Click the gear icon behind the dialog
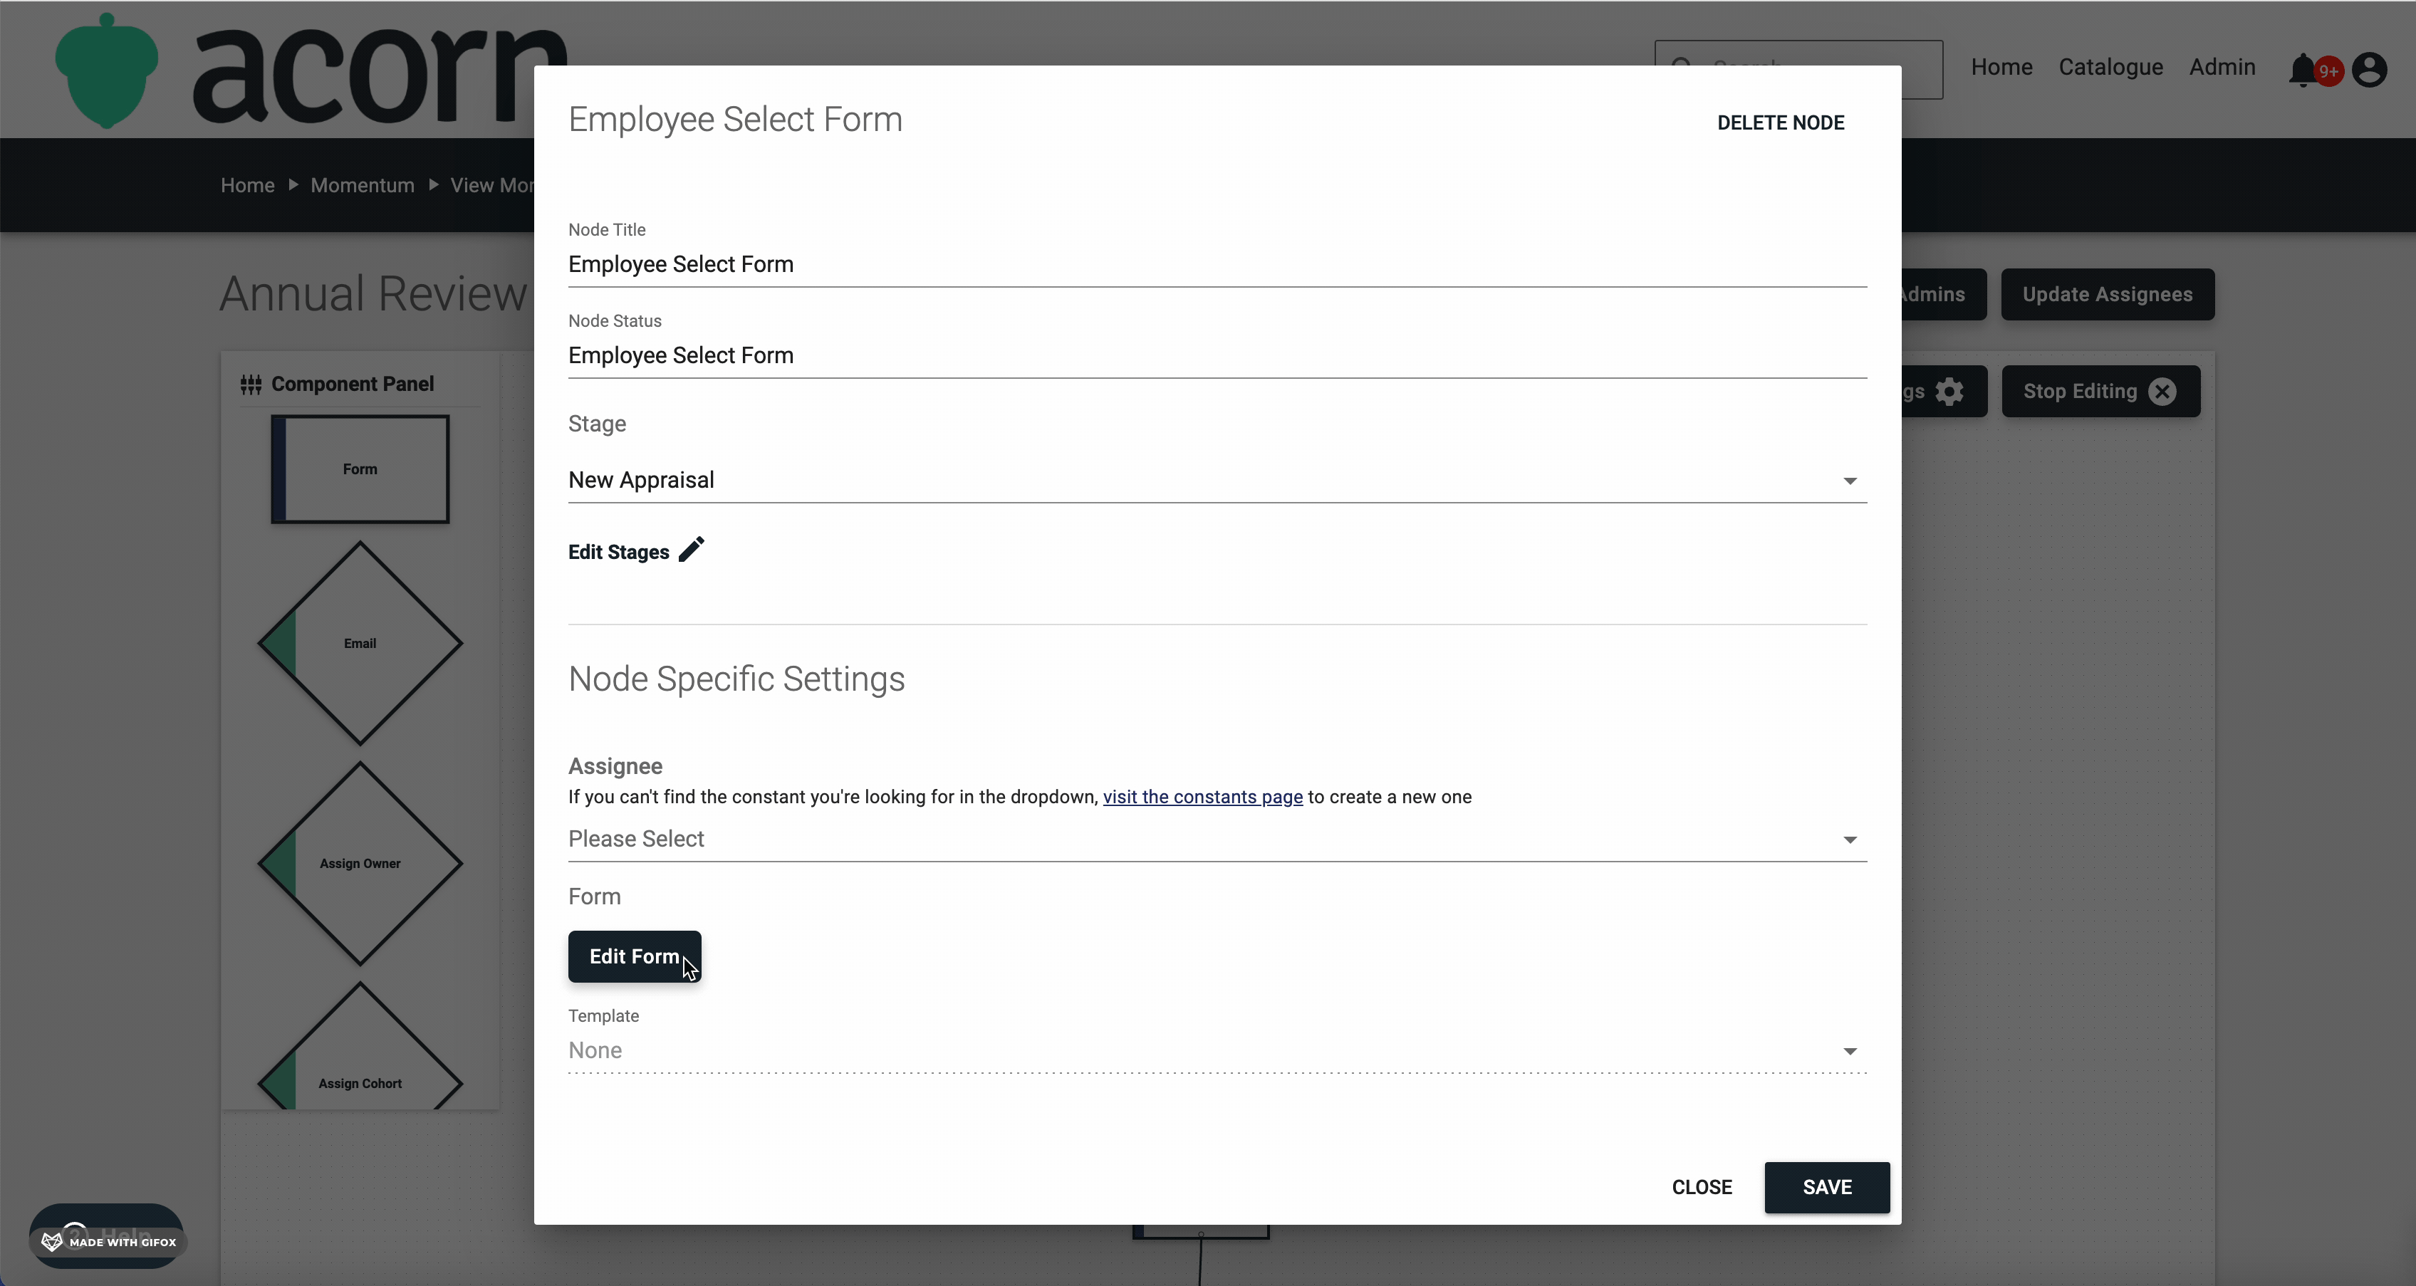 point(1949,392)
